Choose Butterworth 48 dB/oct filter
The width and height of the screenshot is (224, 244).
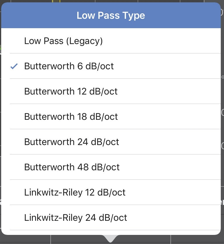[72, 167]
